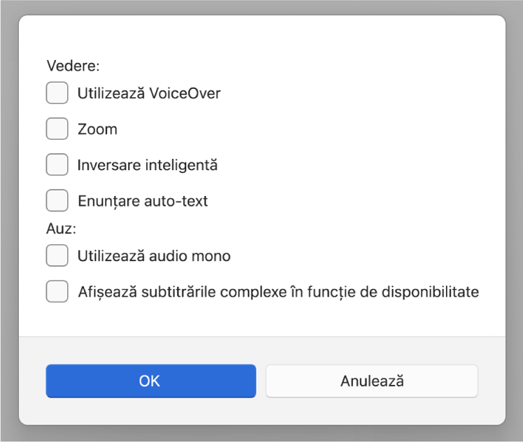This screenshot has width=523, height=443.
Task: Click the "Utilizează VoiceOver" label text
Action: point(149,93)
